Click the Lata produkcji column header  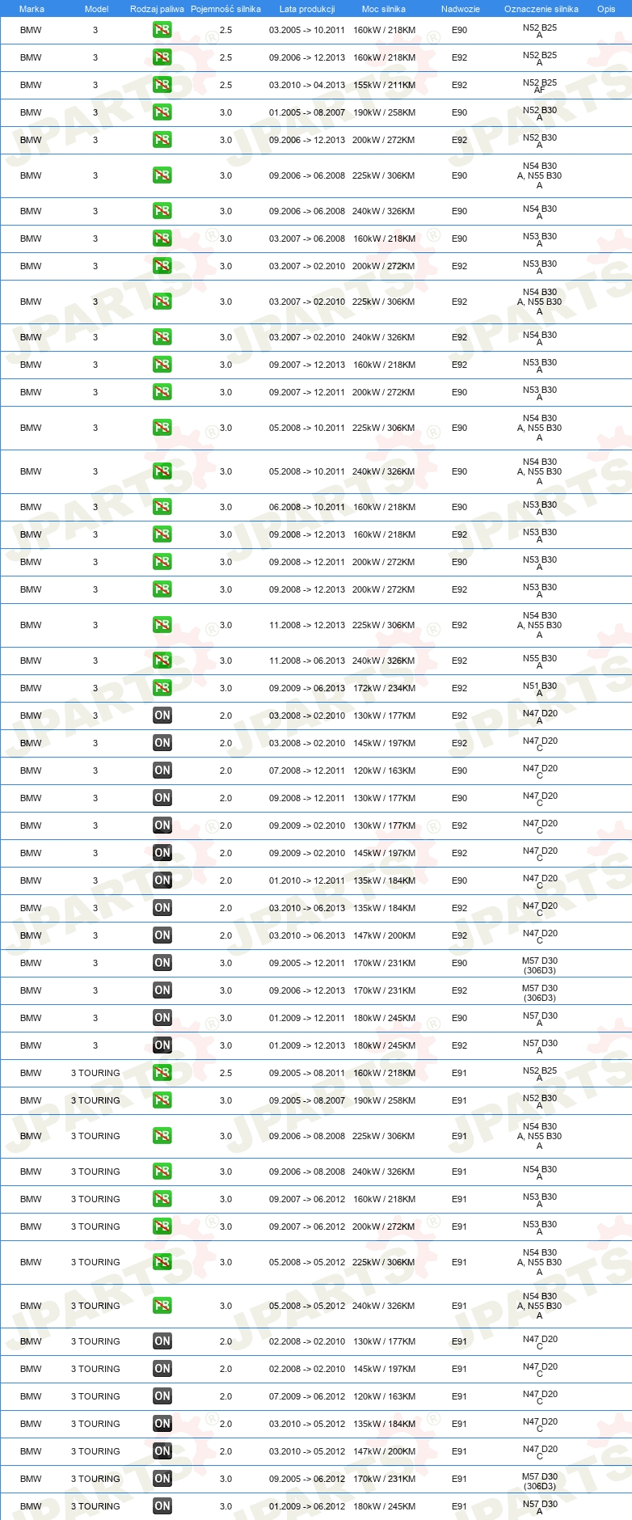pyautogui.click(x=307, y=9)
